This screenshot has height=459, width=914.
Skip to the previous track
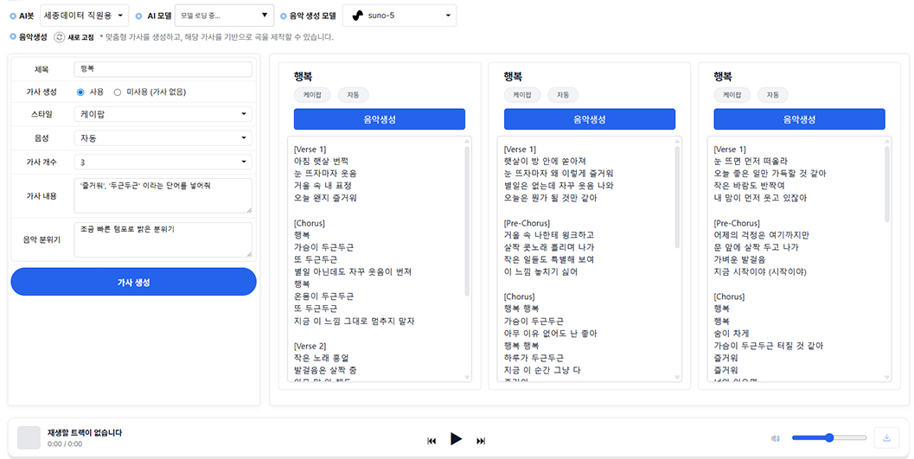point(431,441)
